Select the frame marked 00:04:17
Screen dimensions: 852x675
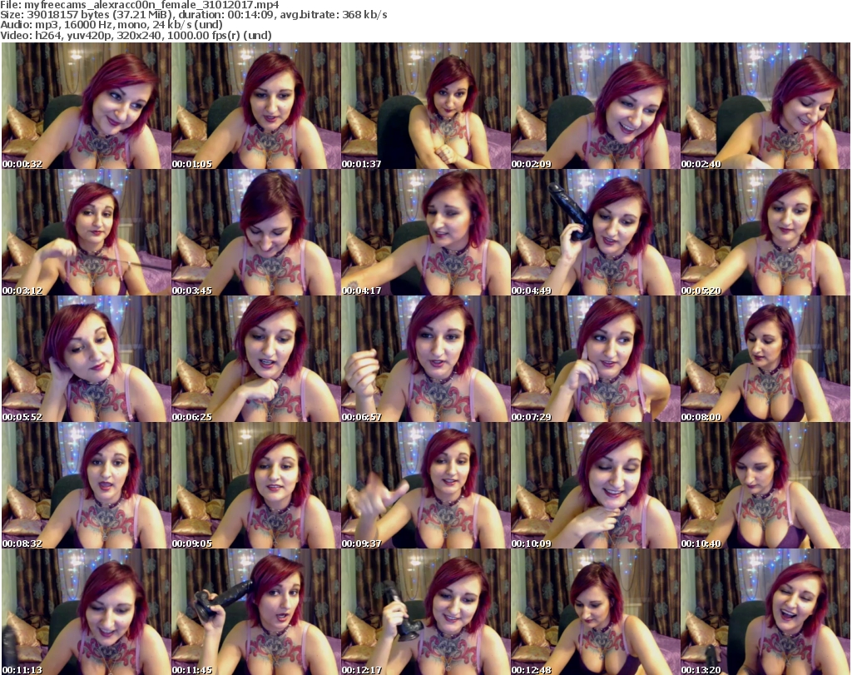pyautogui.click(x=425, y=232)
